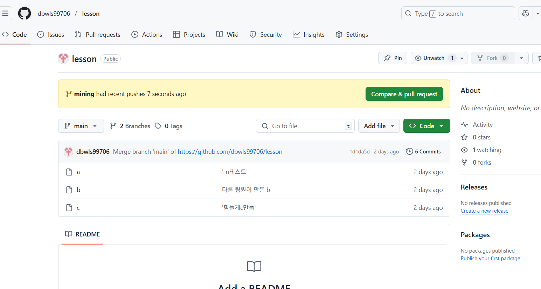Click the Activity pulse icon
The height and width of the screenshot is (289, 541).
pyautogui.click(x=464, y=125)
